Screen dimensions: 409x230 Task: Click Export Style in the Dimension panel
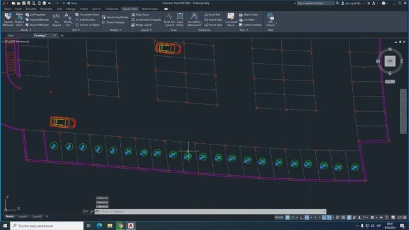click(213, 25)
